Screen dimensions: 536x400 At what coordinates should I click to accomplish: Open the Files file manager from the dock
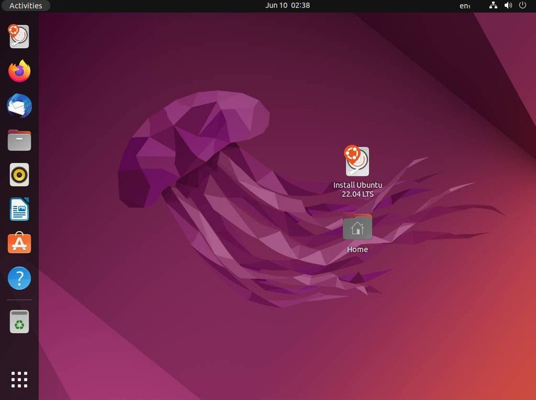(19, 140)
